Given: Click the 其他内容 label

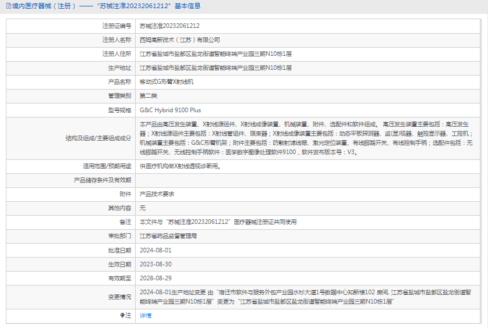Looking at the screenshot, I should coord(119,208).
